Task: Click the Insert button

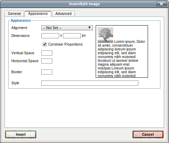Action: 21,134
